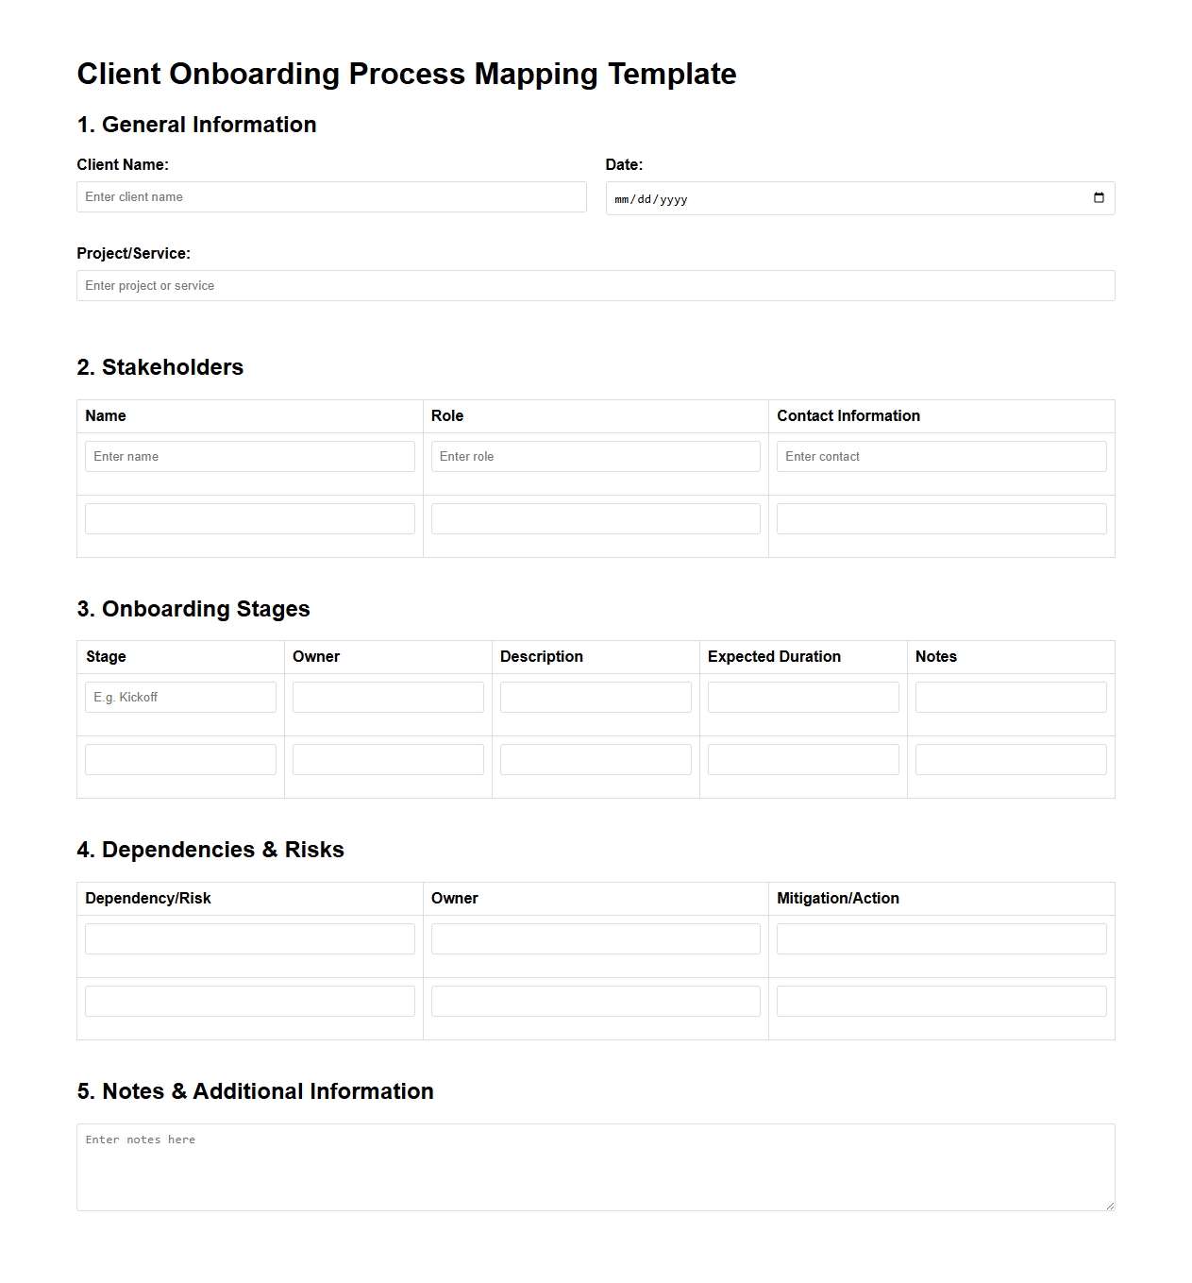Click the Owner field under Dependencies & Risks

pyautogui.click(x=595, y=937)
